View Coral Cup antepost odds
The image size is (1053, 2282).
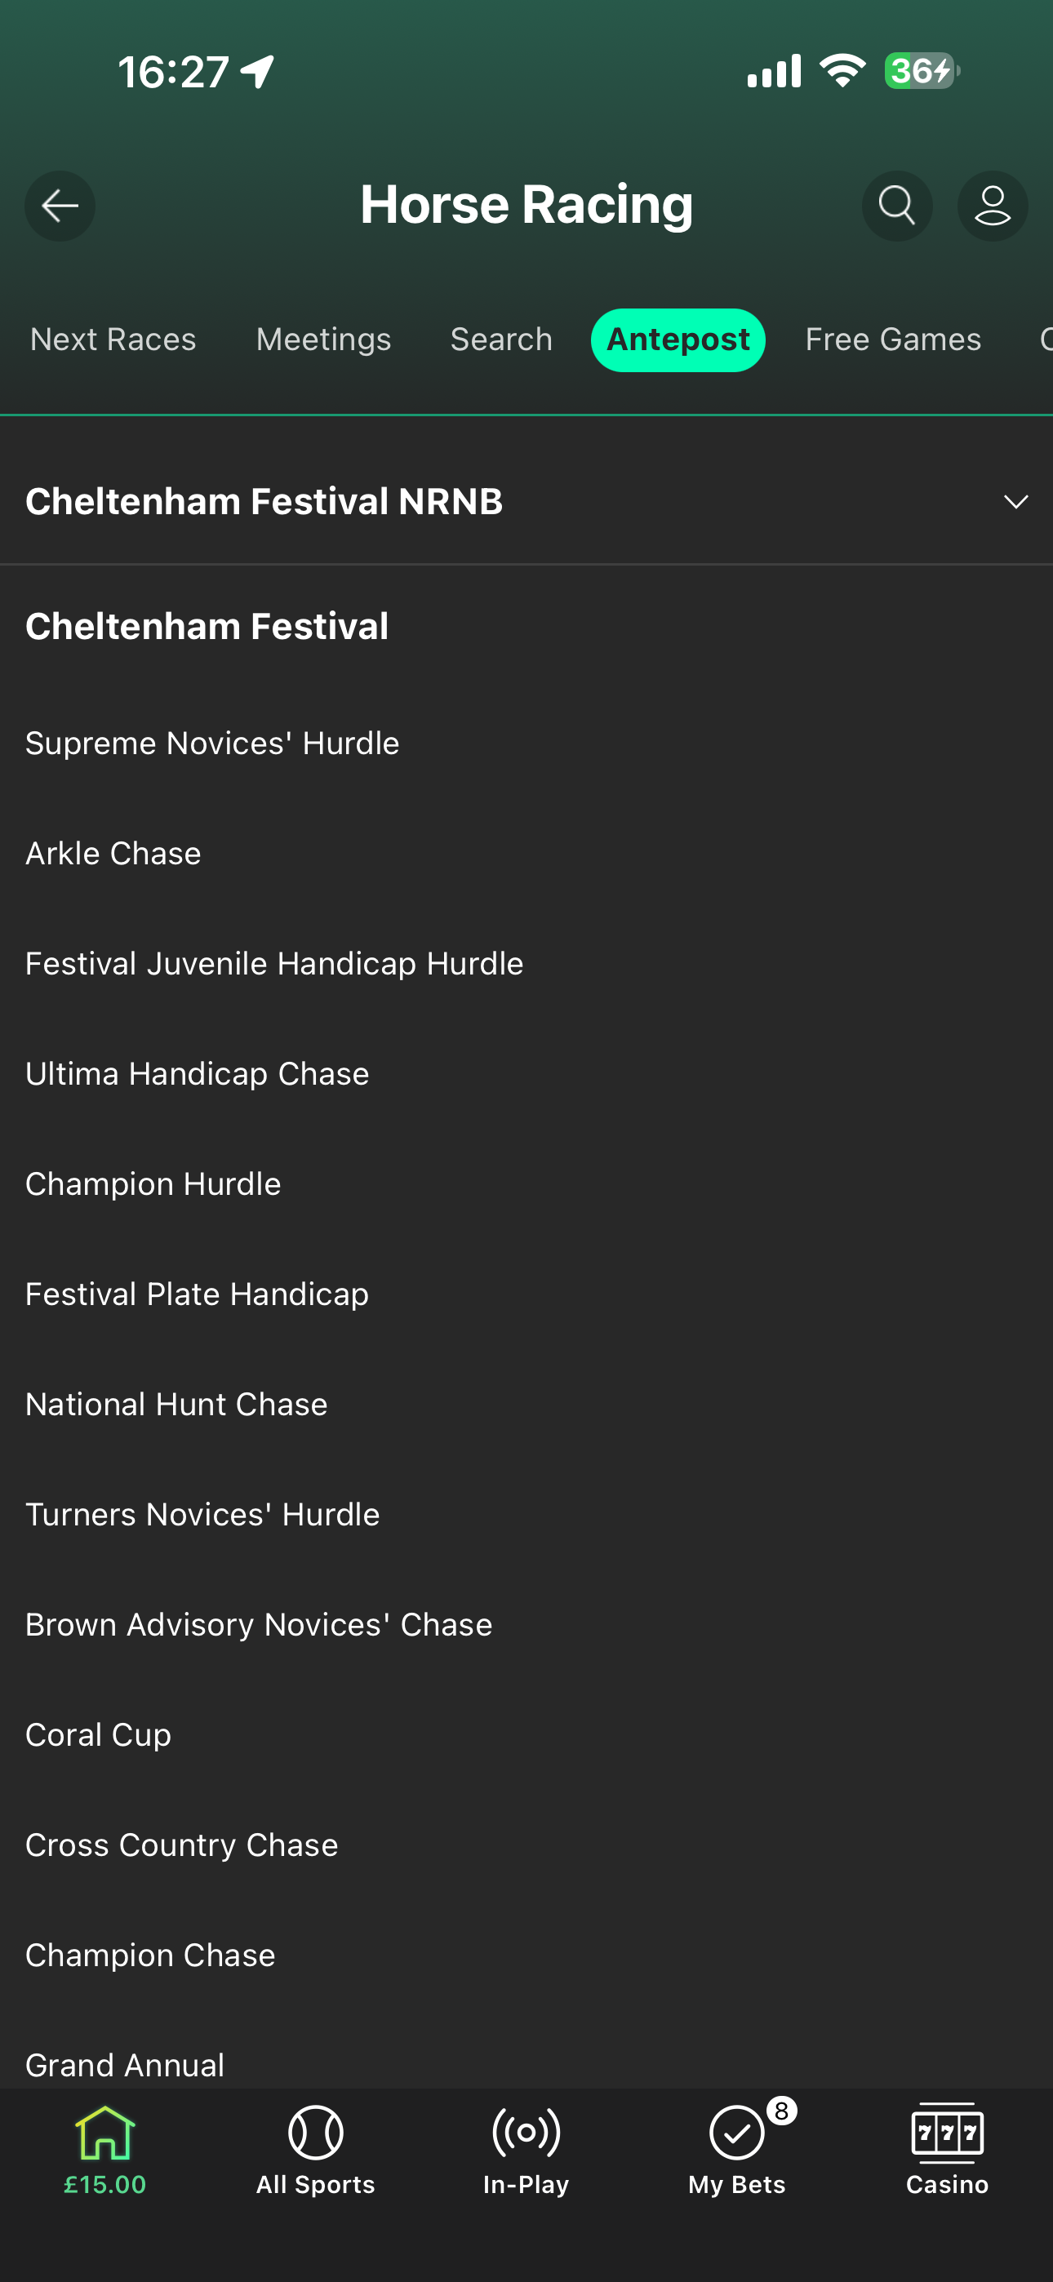point(99,1734)
